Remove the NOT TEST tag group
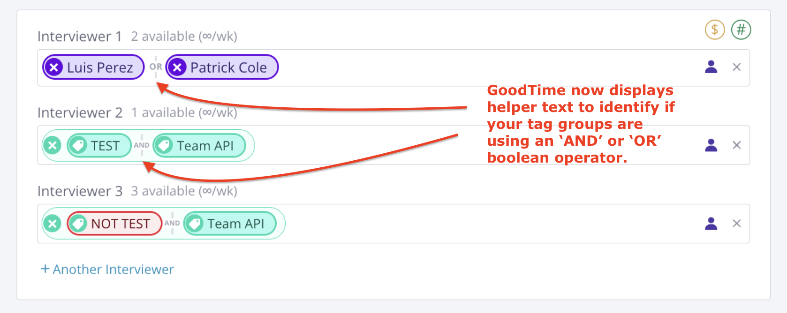Viewport: 787px width, 313px height. [x=53, y=224]
